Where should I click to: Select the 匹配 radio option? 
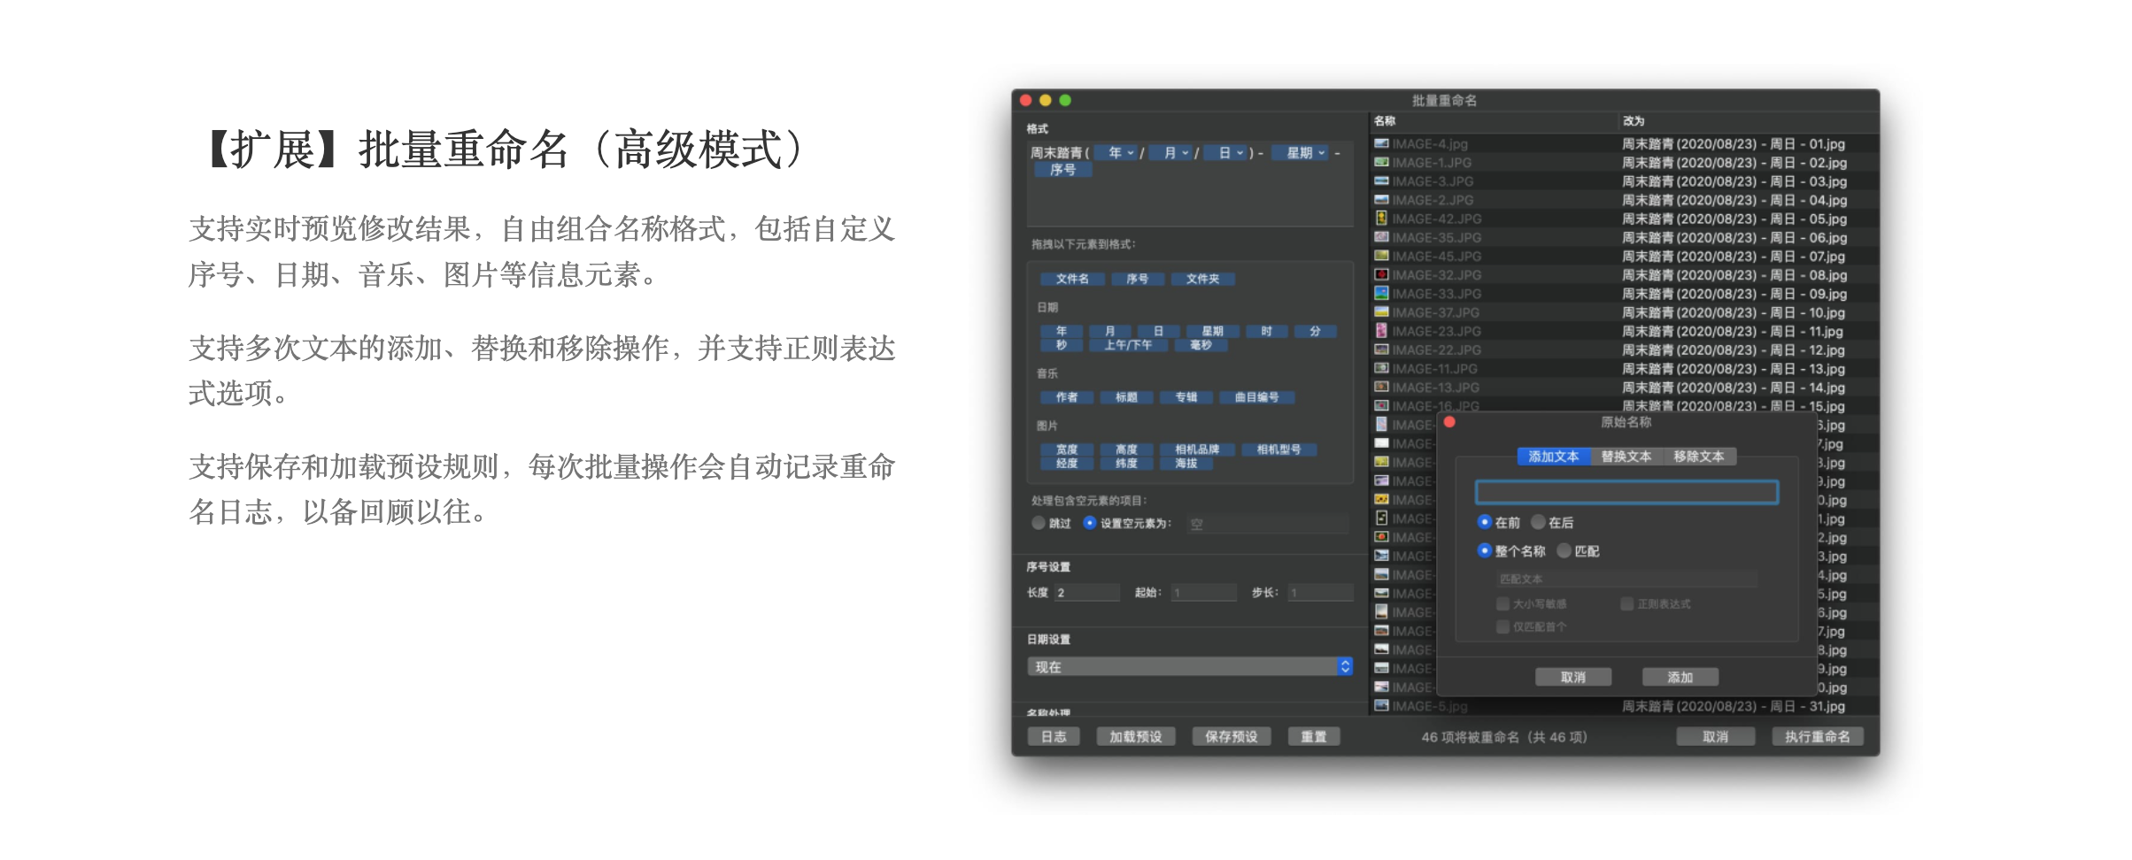click(x=1564, y=550)
